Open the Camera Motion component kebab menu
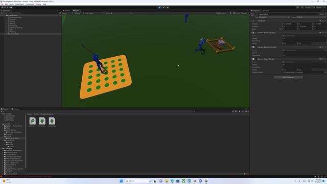Screen dimensions: 327x184 coord(325,33)
